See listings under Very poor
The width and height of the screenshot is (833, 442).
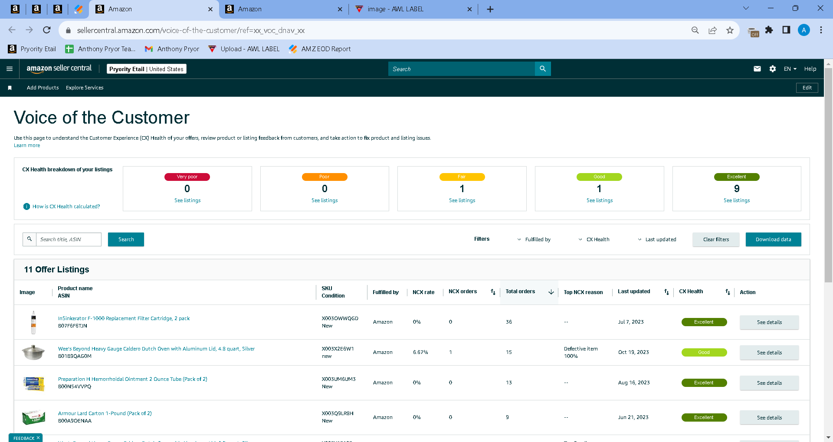coord(187,200)
